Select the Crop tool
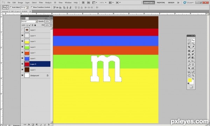210x126 pixels. [189, 47]
